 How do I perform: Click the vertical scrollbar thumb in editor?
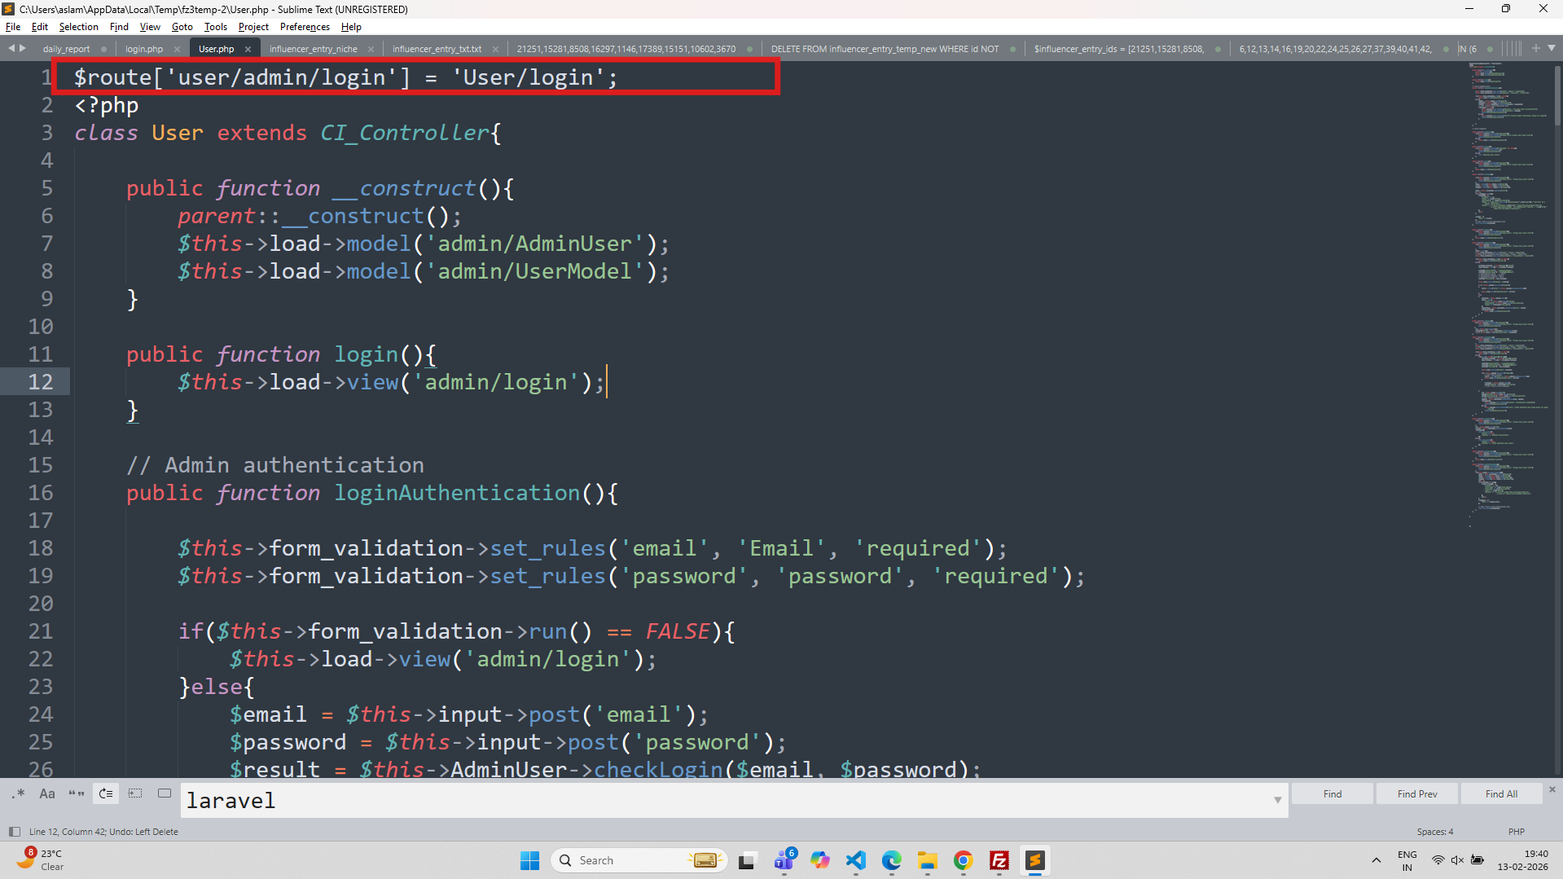[x=1557, y=96]
